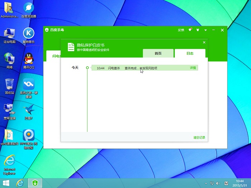Launch 系统之家一键重装 desktop icon
Viewport: 251px width, 188px height.
pos(29,88)
